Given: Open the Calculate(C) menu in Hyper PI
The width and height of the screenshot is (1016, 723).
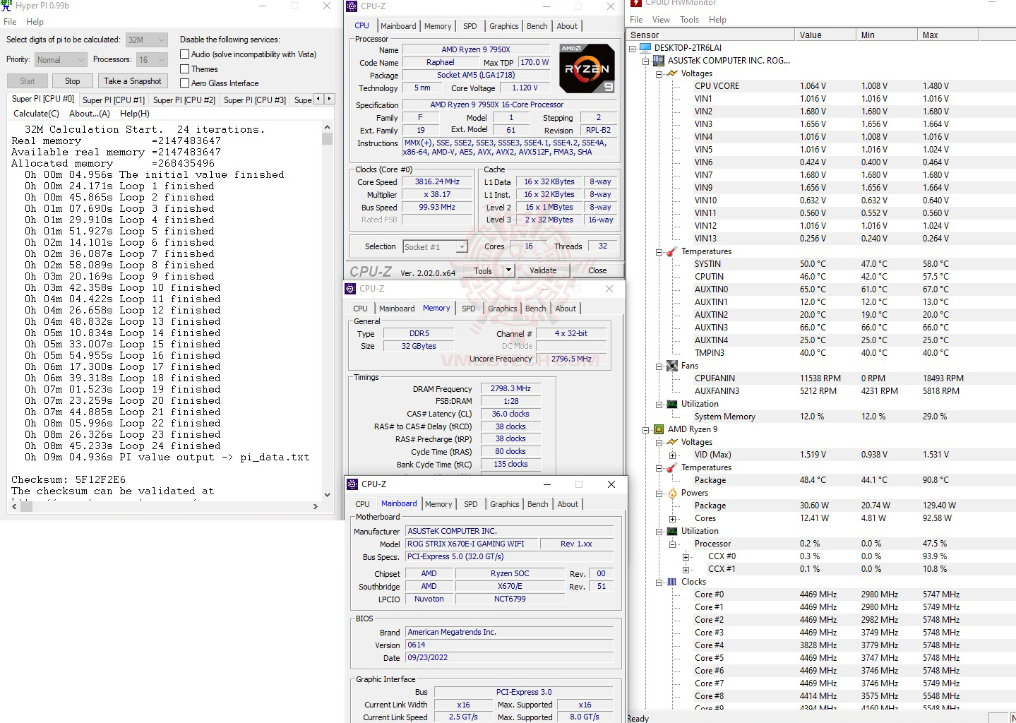Looking at the screenshot, I should [x=36, y=114].
